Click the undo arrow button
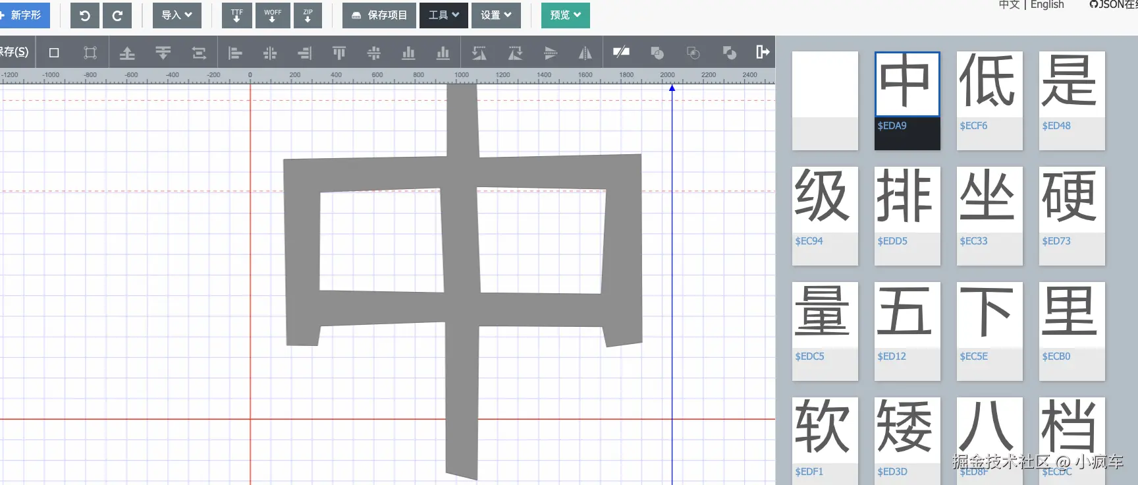This screenshot has width=1138, height=485. [85, 15]
